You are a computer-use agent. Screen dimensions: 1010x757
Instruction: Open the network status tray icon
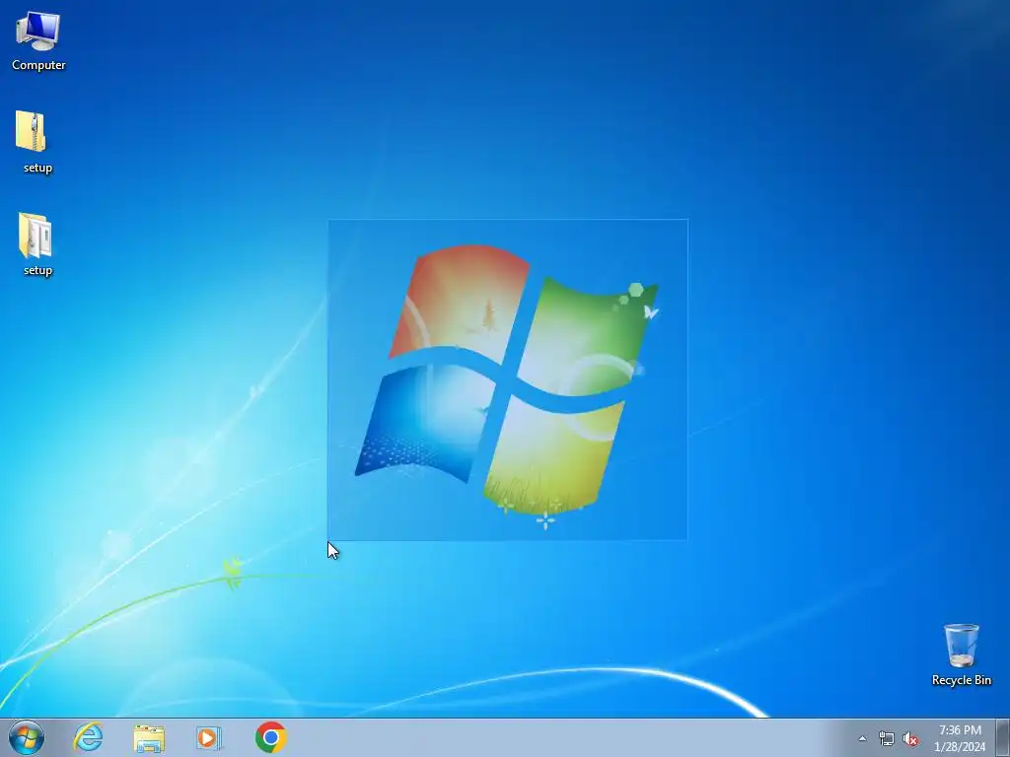coord(887,739)
